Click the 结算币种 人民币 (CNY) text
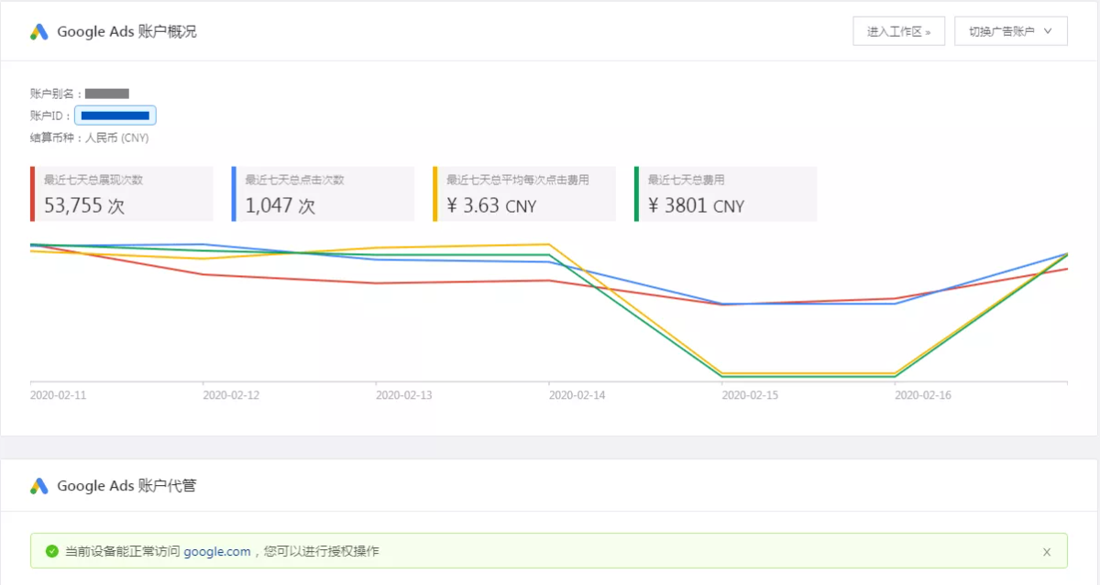 90,138
